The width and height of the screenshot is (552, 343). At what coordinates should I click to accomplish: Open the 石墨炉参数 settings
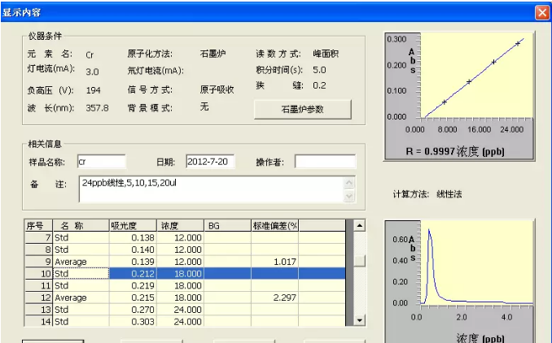pyautogui.click(x=303, y=109)
